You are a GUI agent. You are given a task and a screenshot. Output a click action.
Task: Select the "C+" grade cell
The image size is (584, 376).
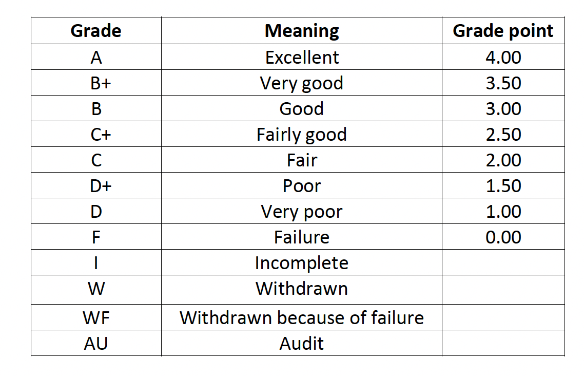[x=96, y=134]
